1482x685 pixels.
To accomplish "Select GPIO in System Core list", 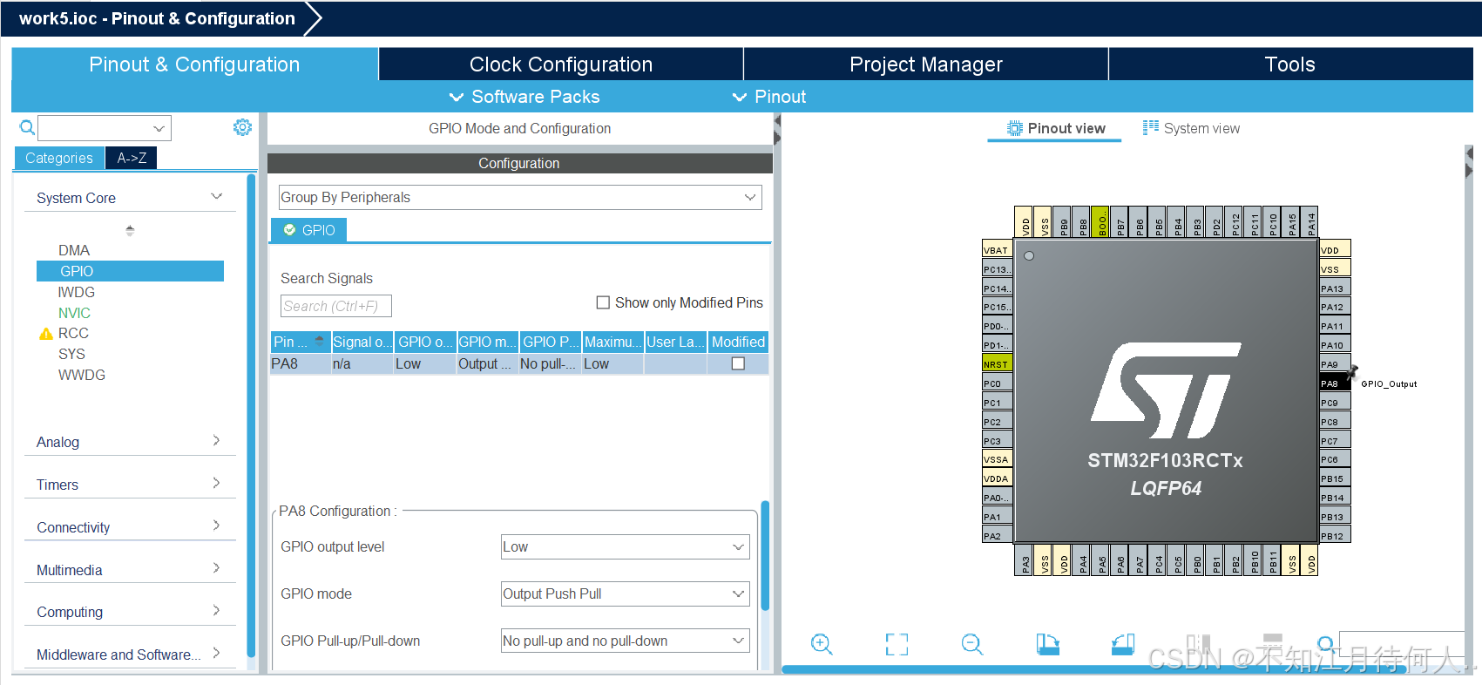I will coord(130,271).
